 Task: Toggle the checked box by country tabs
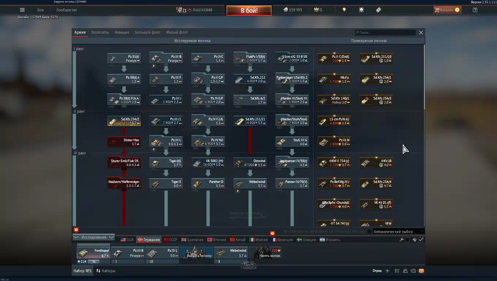coord(421,240)
